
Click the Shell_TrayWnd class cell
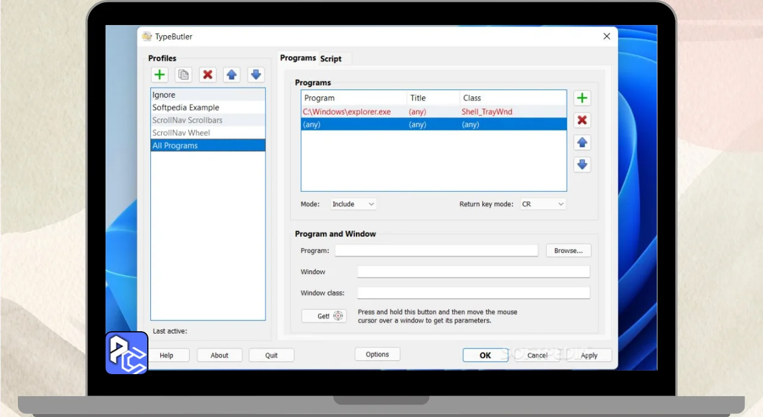coord(487,111)
